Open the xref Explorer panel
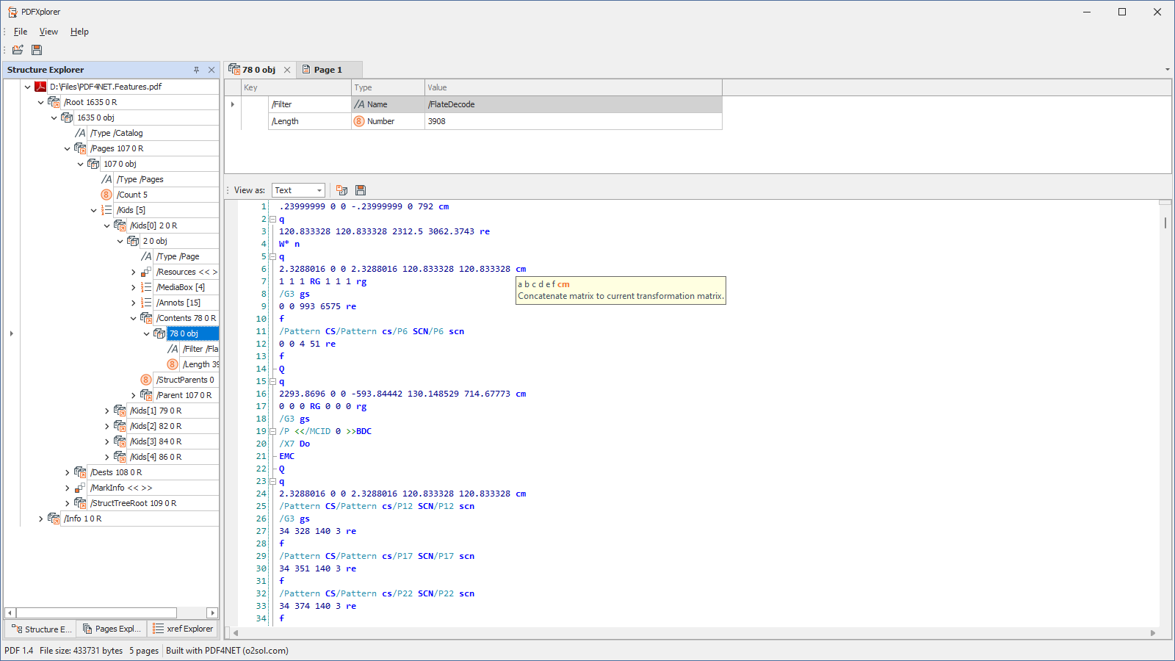Screen dimensions: 1175x661 tap(183, 629)
